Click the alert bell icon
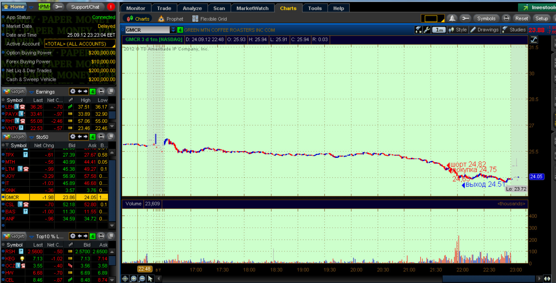This screenshot has width=556, height=283. (x=452, y=18)
